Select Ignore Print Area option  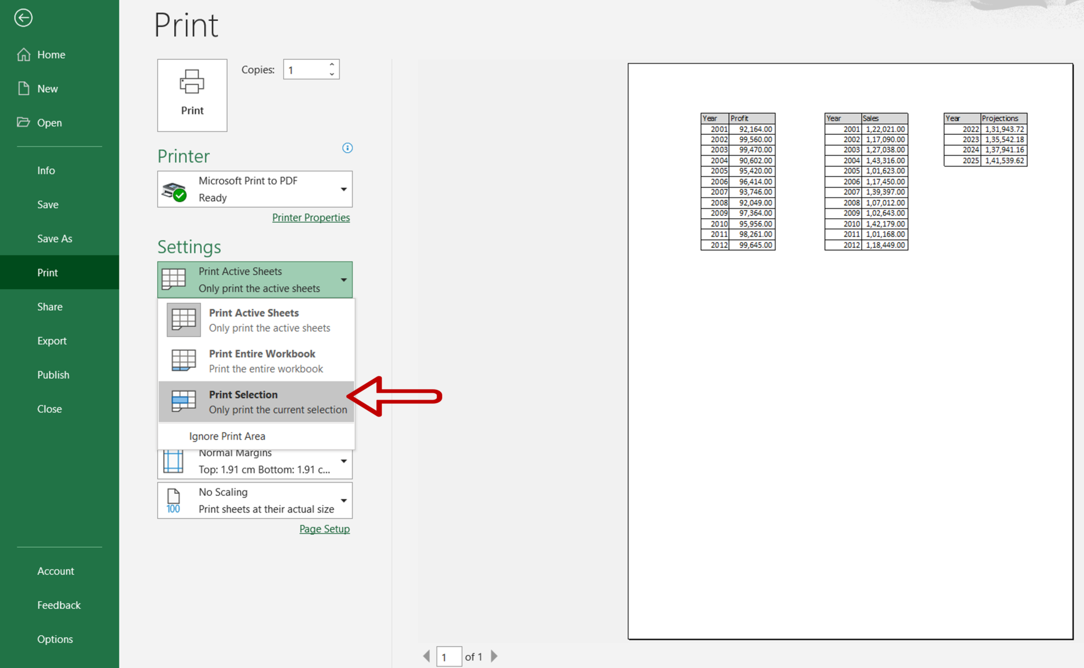coord(227,436)
